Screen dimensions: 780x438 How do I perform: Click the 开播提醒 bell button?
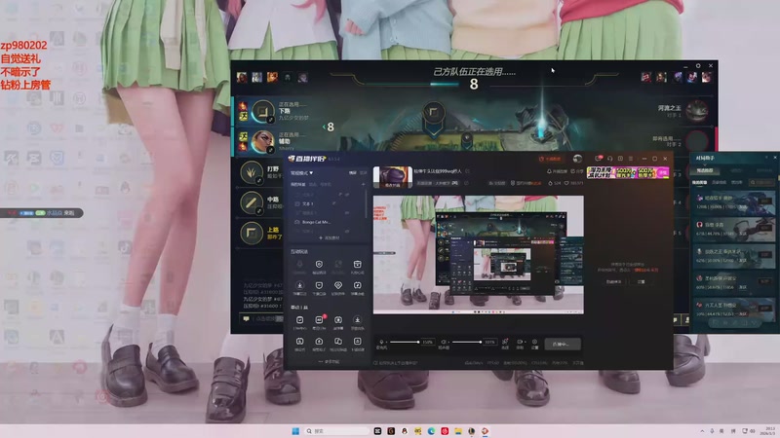[557, 171]
